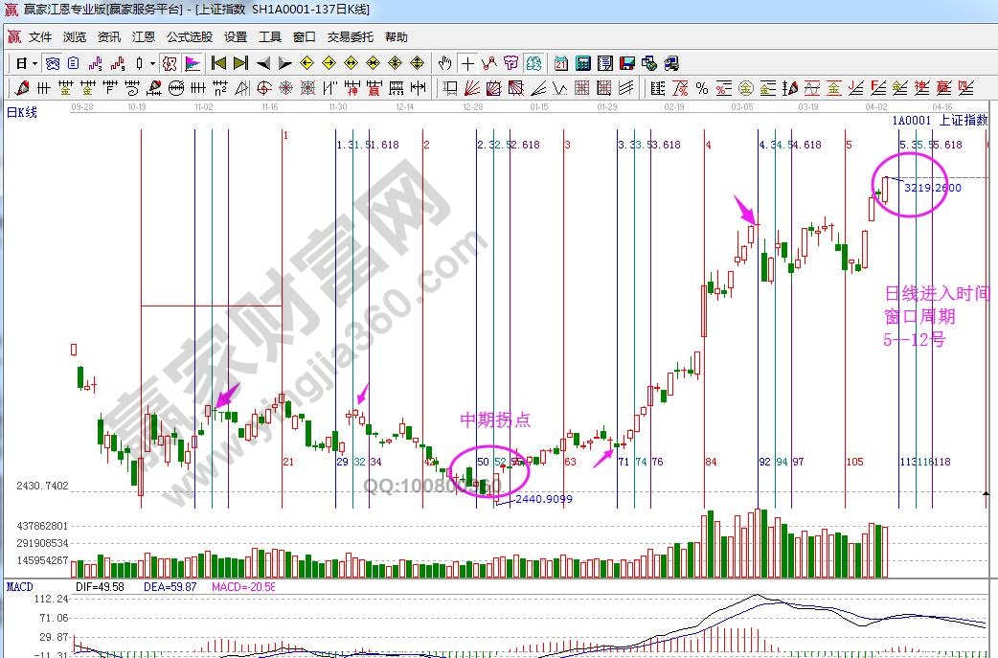Open the calculator tool
The width and height of the screenshot is (998, 658).
[582, 63]
